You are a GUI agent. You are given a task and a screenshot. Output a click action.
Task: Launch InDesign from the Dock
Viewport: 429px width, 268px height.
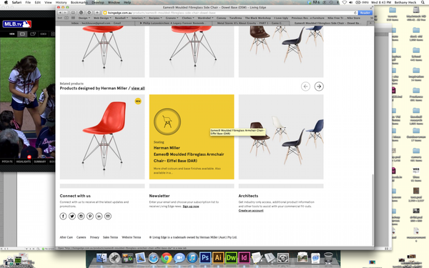(244, 257)
